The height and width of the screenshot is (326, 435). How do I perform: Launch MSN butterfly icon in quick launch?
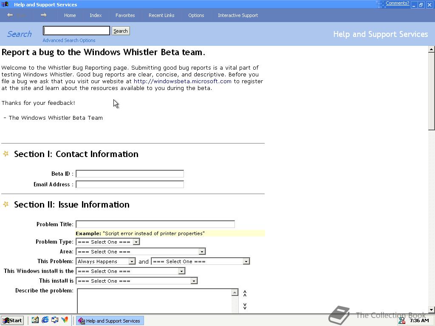pos(65,320)
